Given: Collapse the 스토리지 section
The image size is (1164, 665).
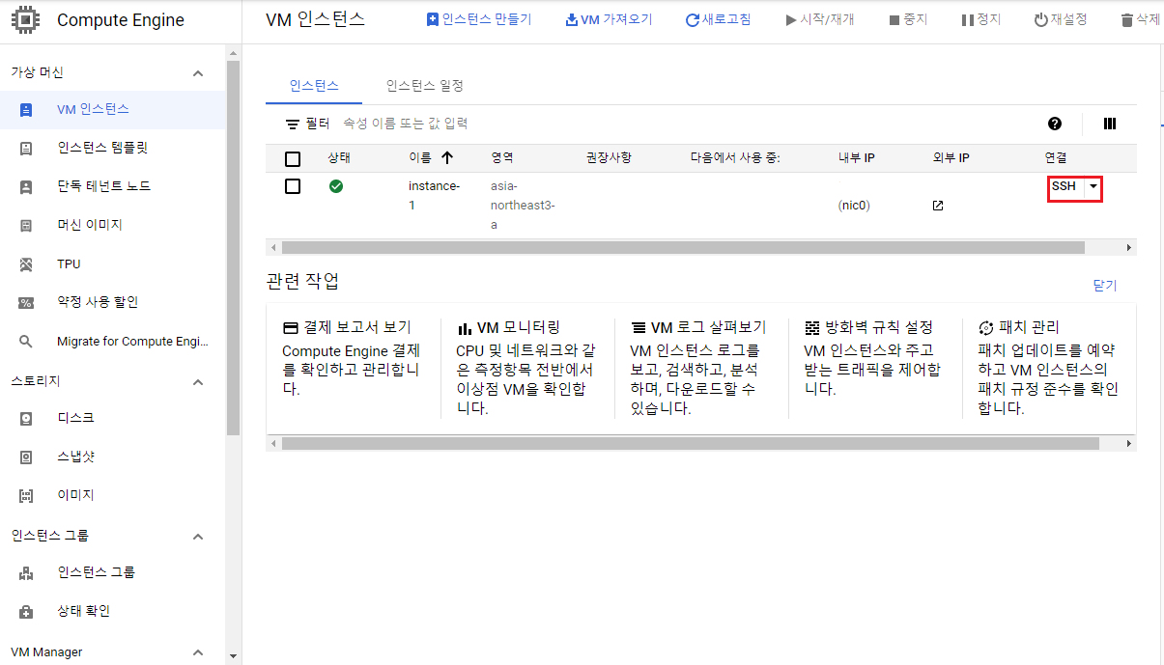Looking at the screenshot, I should (x=198, y=382).
